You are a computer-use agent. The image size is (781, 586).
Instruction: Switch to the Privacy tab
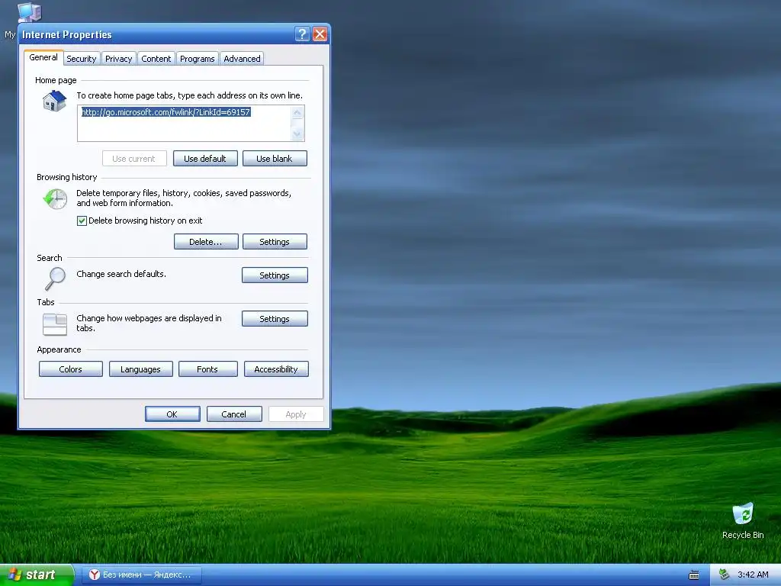point(118,58)
